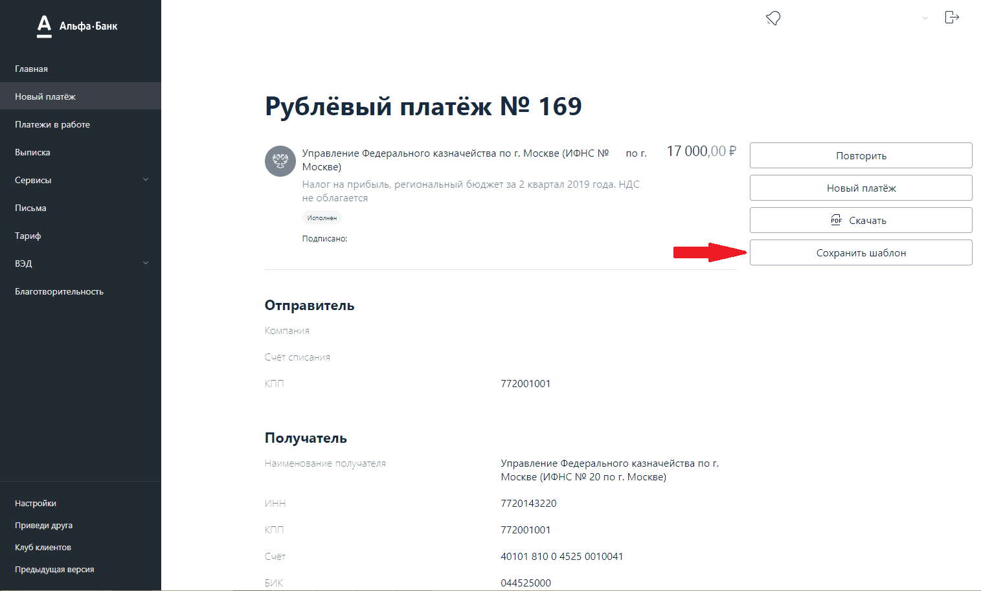
Task: Click the Повторить button
Action: (861, 155)
